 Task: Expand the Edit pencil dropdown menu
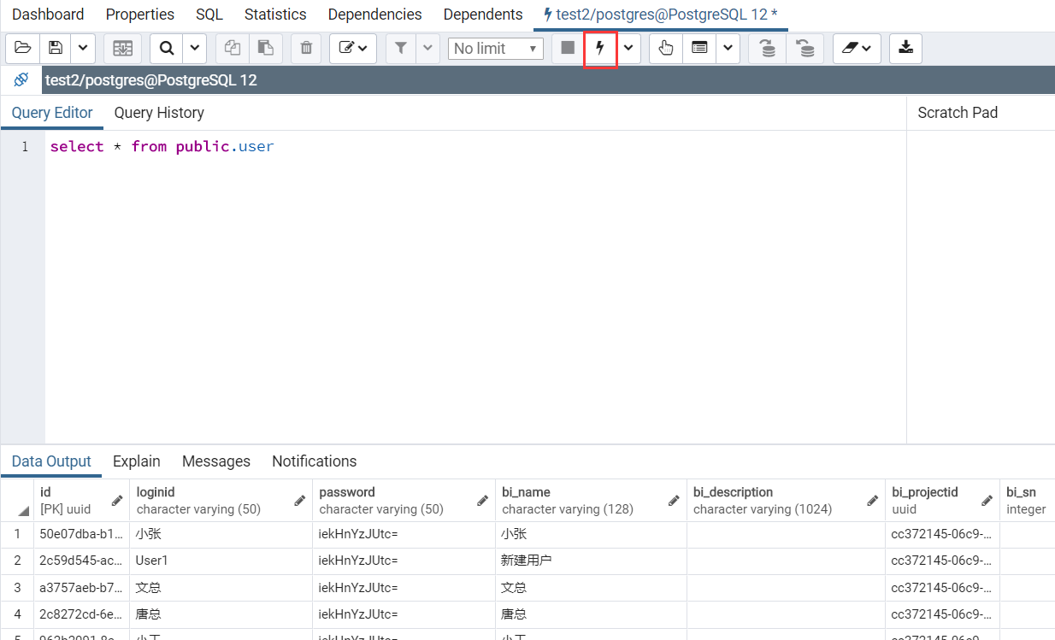point(353,49)
